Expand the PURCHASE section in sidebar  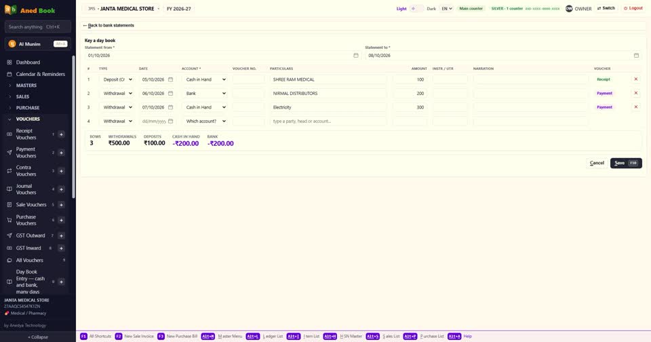(x=27, y=108)
